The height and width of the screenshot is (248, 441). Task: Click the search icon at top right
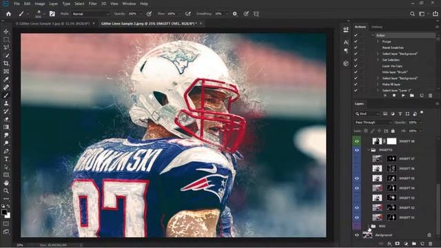coord(412,14)
